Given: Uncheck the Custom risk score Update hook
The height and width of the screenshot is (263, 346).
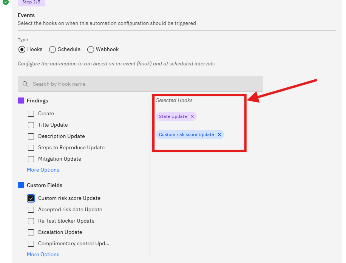Looking at the screenshot, I should point(31,198).
